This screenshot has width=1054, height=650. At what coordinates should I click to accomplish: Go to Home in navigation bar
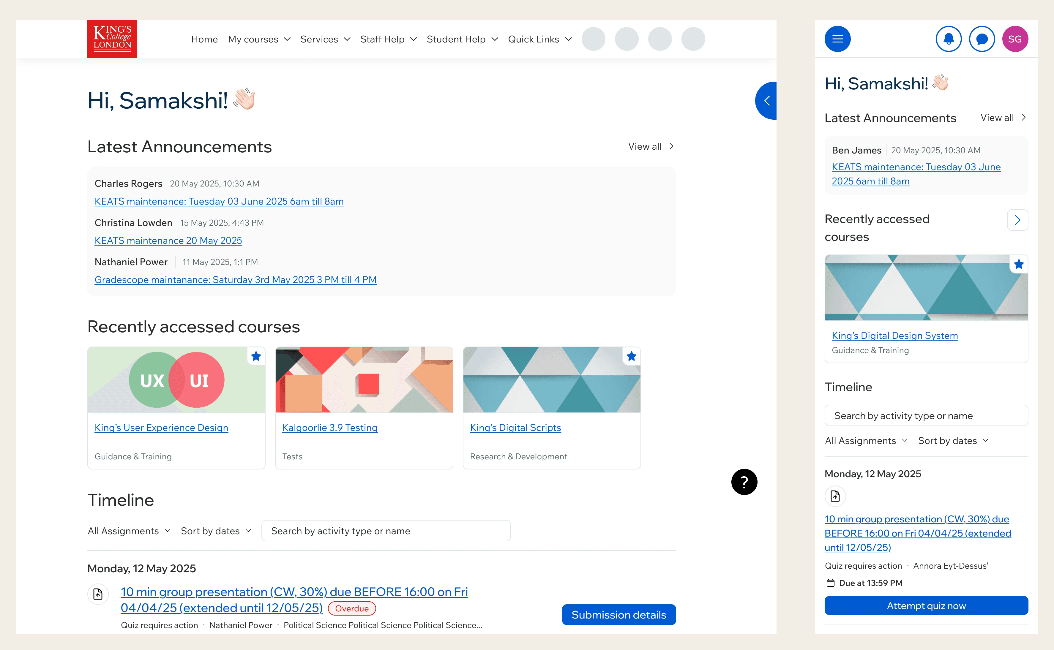[x=204, y=39]
